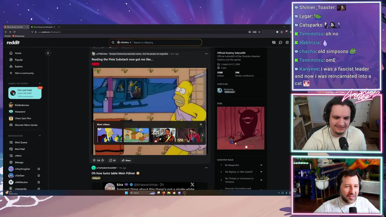Open options menu for u/TurbulentTowel400 post

click(x=206, y=168)
